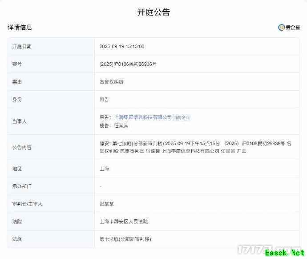Click the hearing date value 2025-09-19 15:15:00

click(x=121, y=46)
